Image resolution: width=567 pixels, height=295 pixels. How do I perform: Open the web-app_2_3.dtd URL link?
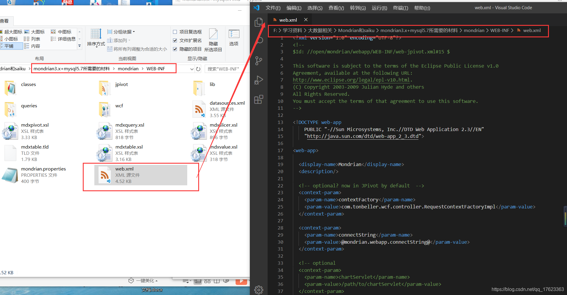pos(363,136)
